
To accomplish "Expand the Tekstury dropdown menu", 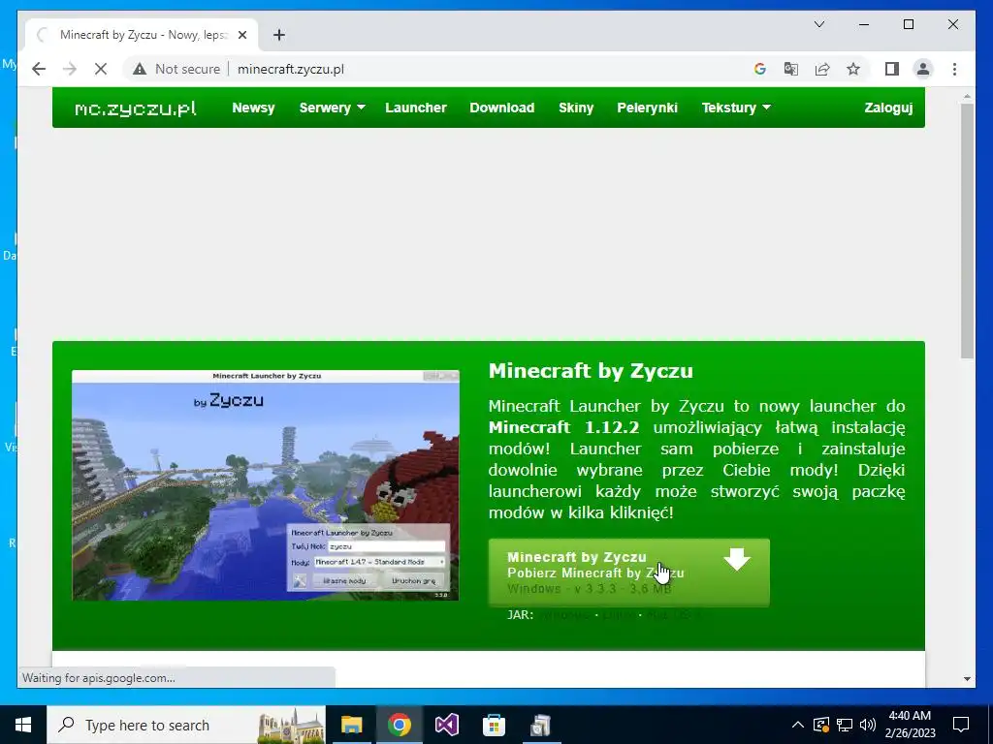I will pos(736,108).
